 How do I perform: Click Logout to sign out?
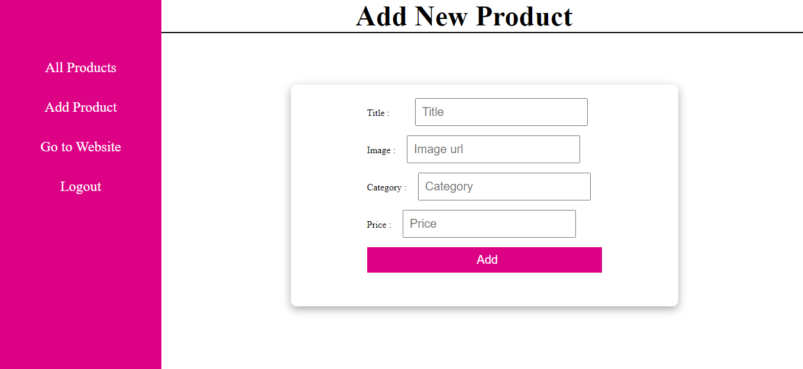tap(80, 186)
